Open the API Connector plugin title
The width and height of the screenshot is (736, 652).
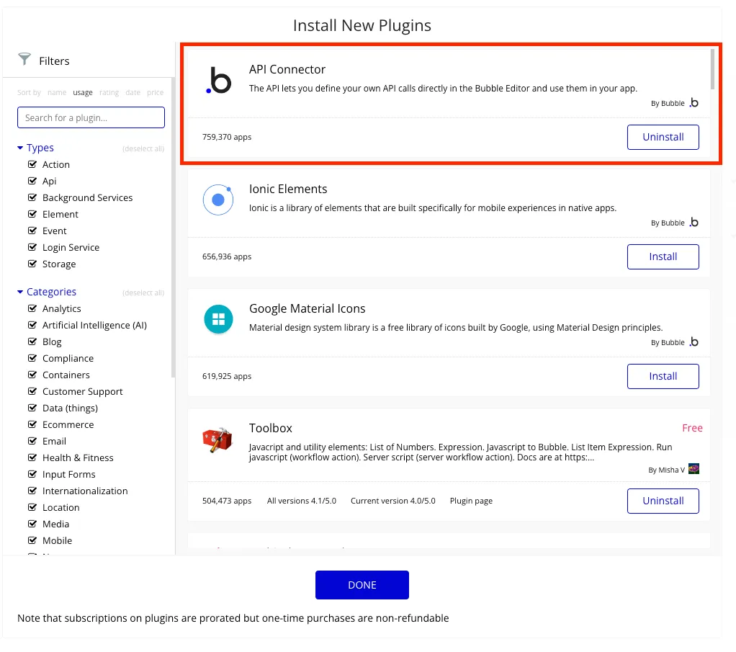pos(287,69)
